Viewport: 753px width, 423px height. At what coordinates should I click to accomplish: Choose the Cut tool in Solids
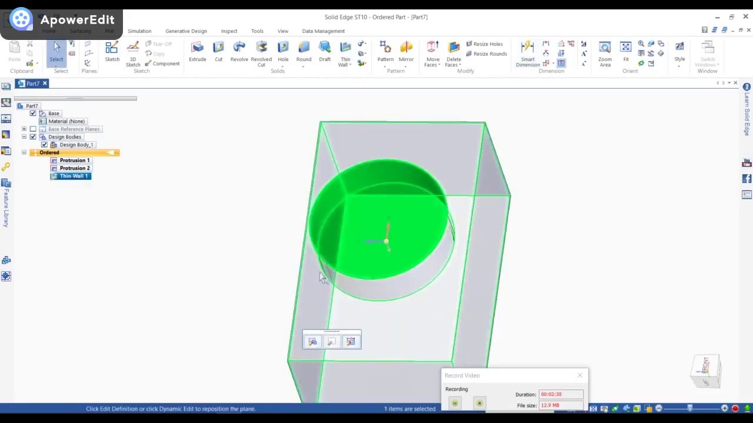[x=218, y=52]
